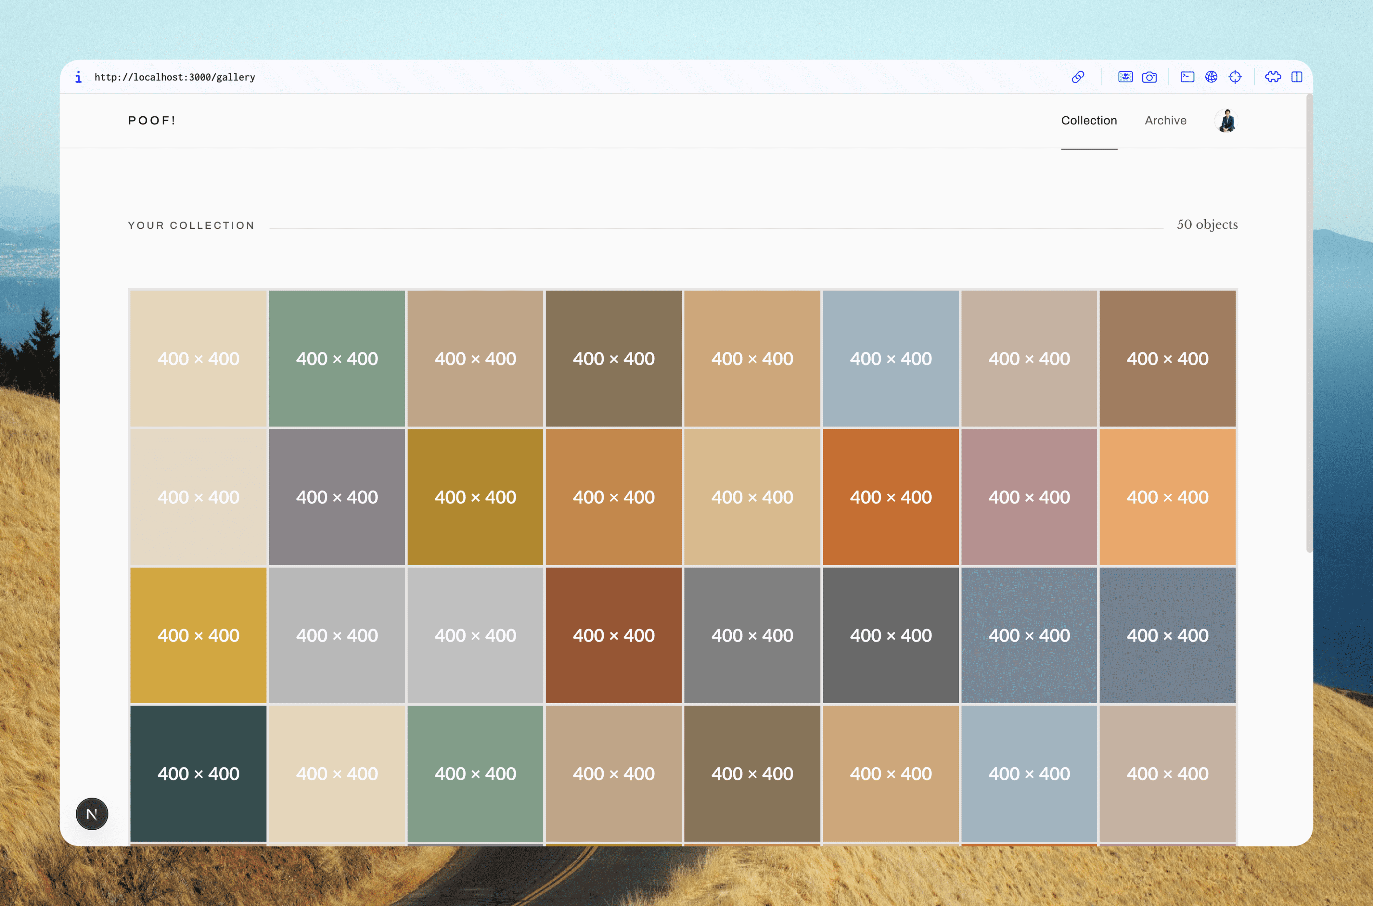Click the mustard yellow tile in third row
Image resolution: width=1373 pixels, height=906 pixels.
[x=198, y=635]
